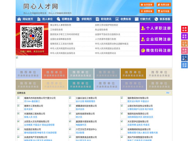Open the 用人单位 menu item
188x141 pixels.
coord(47,19)
